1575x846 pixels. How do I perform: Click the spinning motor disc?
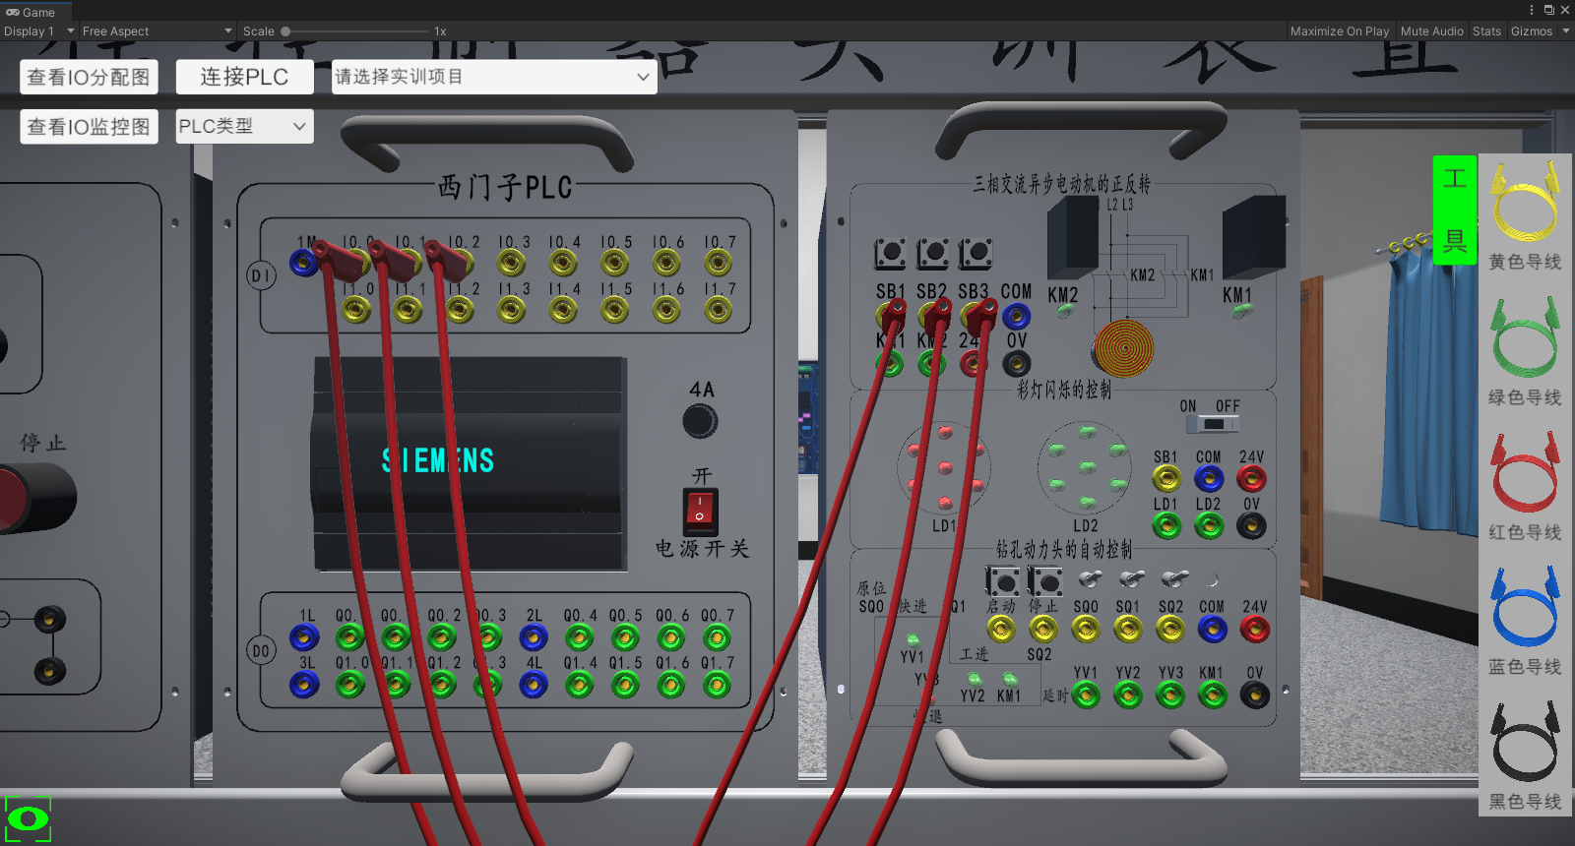(x=1123, y=349)
